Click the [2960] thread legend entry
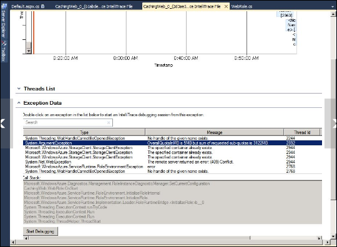337x247 pixels. pyautogui.click(x=286, y=15)
